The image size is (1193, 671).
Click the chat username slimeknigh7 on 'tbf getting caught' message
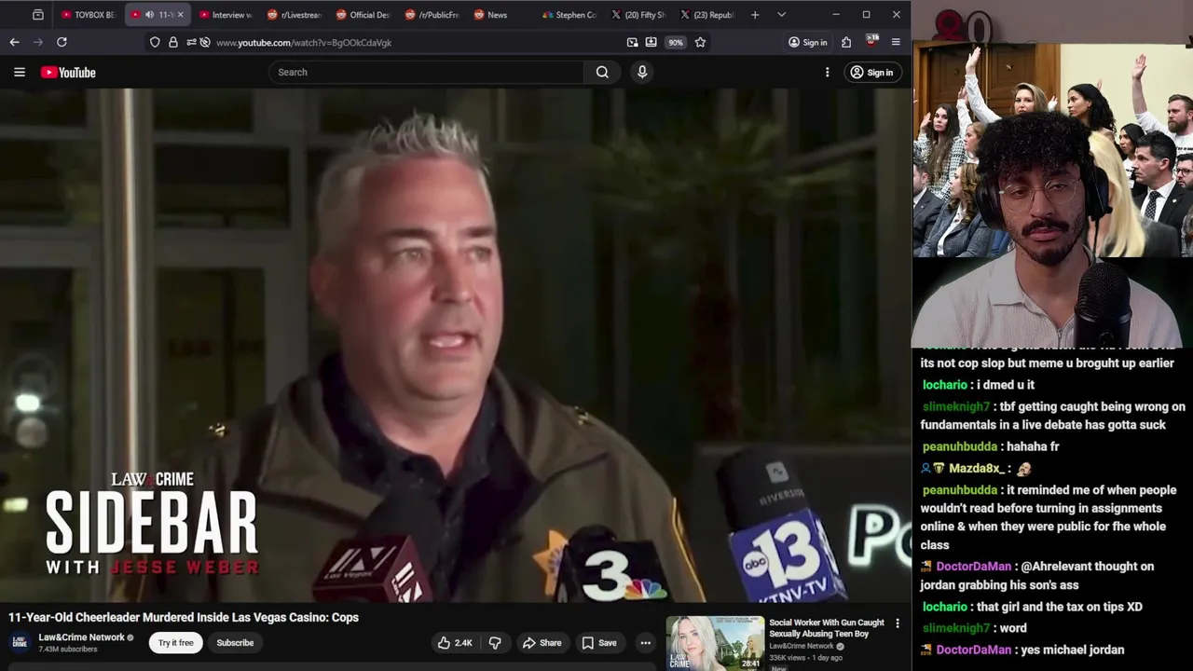click(x=956, y=406)
